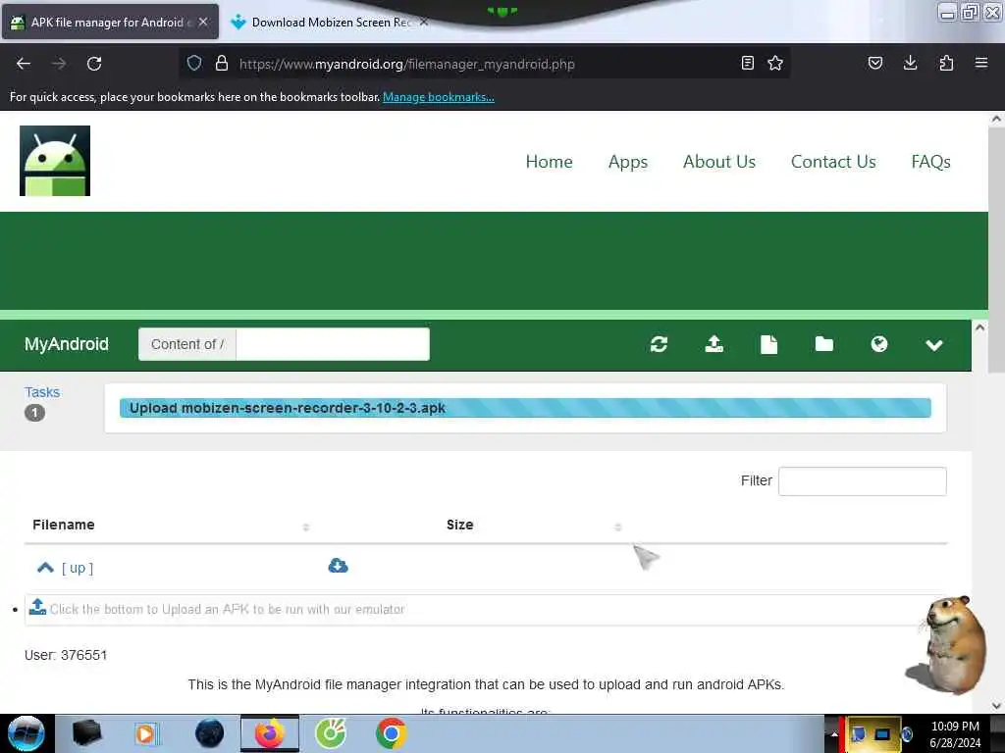
Task: Switch to Download Mobizen Screen Recorder tab
Action: click(330, 22)
